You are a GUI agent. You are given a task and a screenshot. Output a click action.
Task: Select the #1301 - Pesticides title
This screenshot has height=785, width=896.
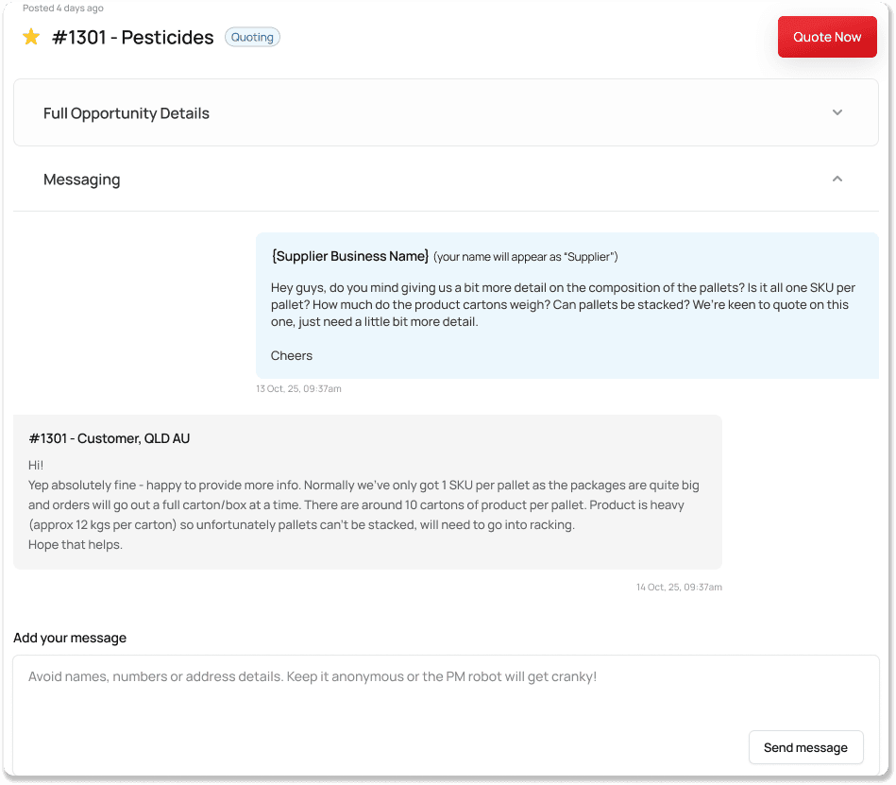(132, 37)
